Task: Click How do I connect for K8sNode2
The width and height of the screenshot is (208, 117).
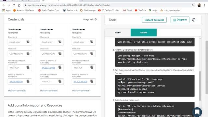Action: 49,91
